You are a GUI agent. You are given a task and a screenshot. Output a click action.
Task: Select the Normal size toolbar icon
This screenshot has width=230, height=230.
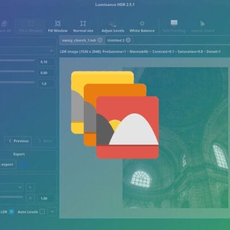click(x=83, y=24)
